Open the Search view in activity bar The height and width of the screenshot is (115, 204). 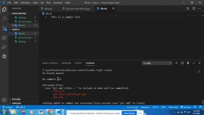tap(4, 19)
